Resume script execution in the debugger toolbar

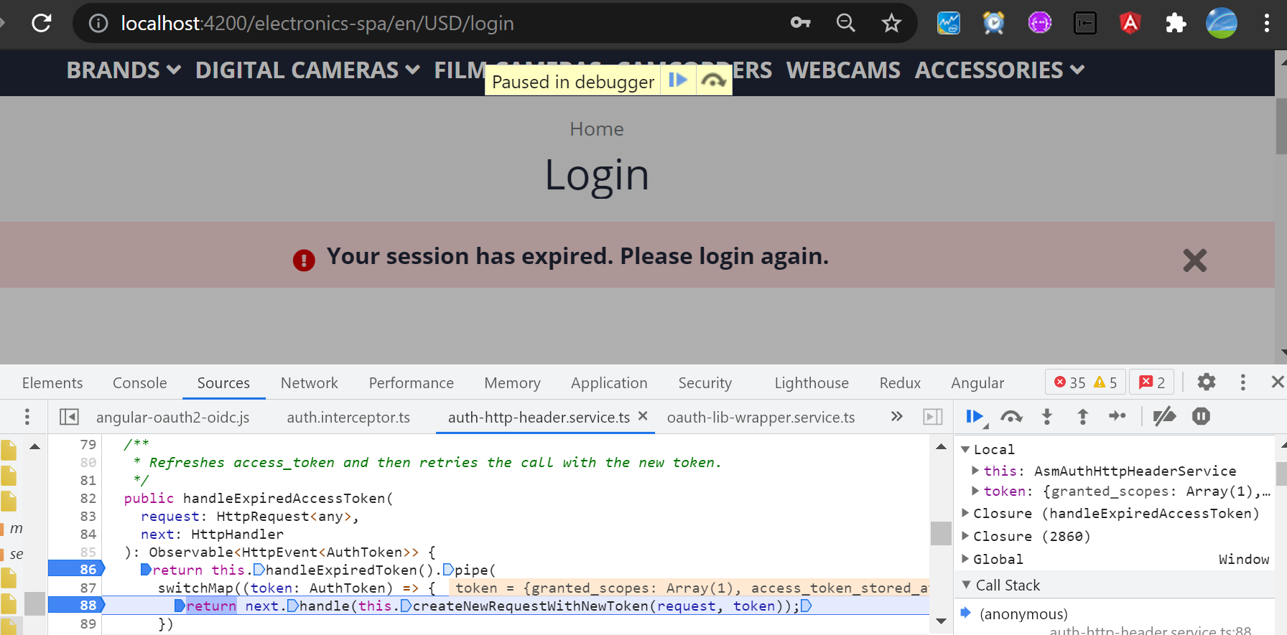point(975,416)
